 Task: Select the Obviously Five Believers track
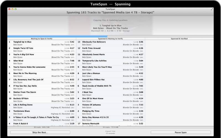click(110, 43)
